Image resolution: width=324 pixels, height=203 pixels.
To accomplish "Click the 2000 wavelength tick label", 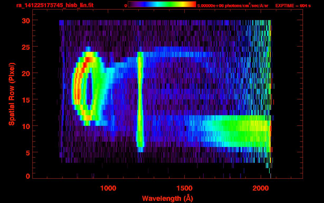I will pos(260,188).
